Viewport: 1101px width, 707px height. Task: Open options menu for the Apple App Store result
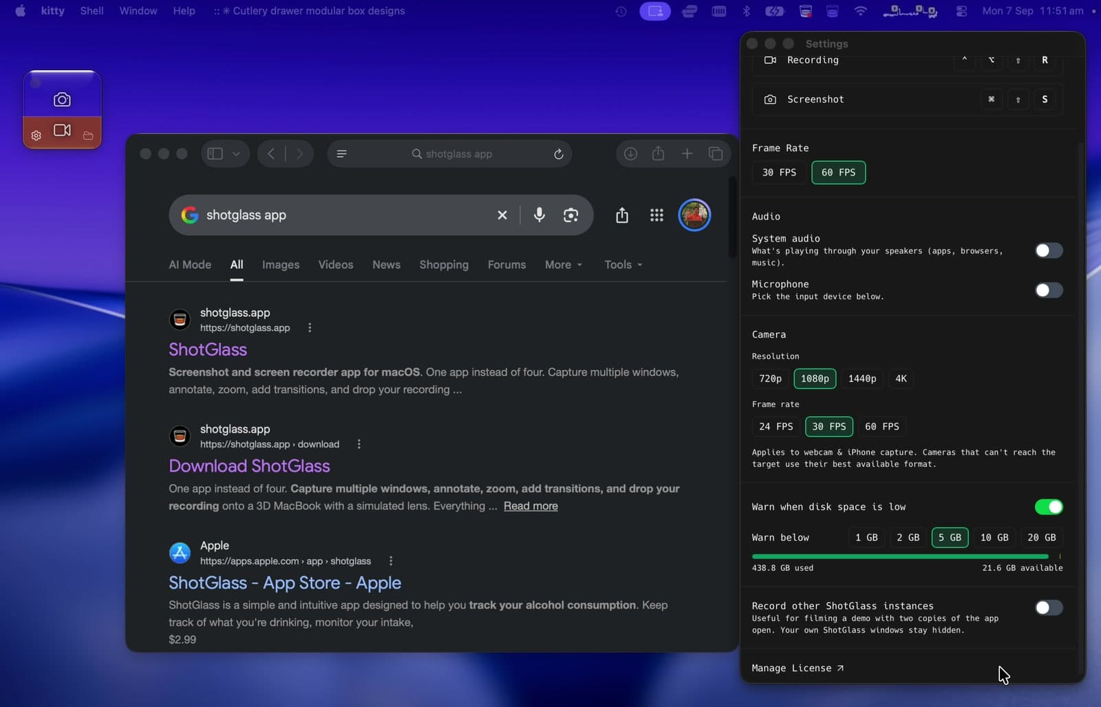[390, 561]
